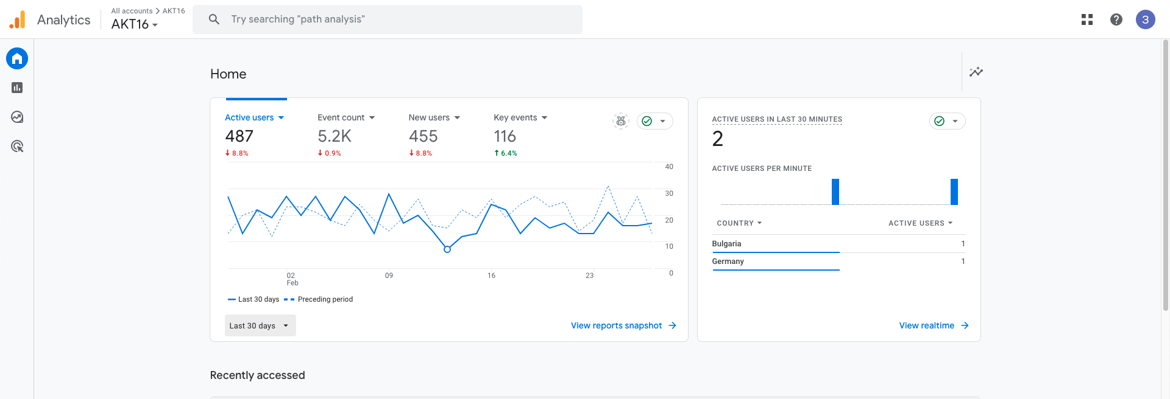Click the 02 Feb axis label
Screen dimensions: 1170x399
292,279
